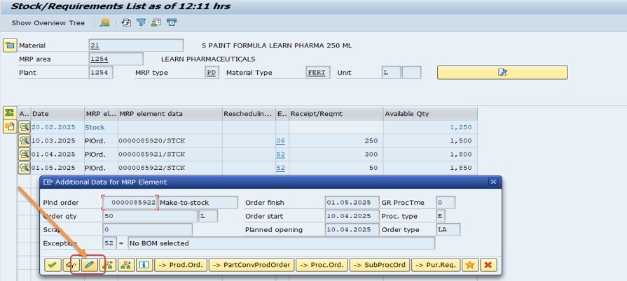Click exception link 06 on order 0000085920
Viewport: 627px width, 281px height.
click(x=281, y=140)
